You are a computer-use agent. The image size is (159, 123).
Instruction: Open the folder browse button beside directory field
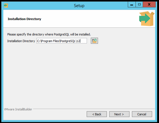click(x=94, y=41)
